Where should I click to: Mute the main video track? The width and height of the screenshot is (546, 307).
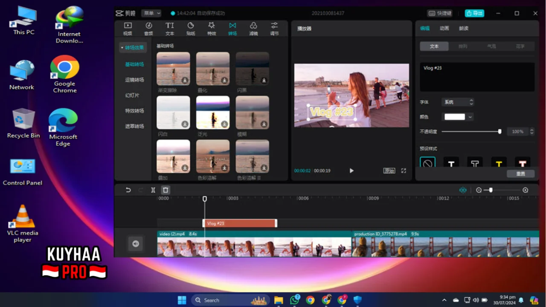click(x=136, y=244)
